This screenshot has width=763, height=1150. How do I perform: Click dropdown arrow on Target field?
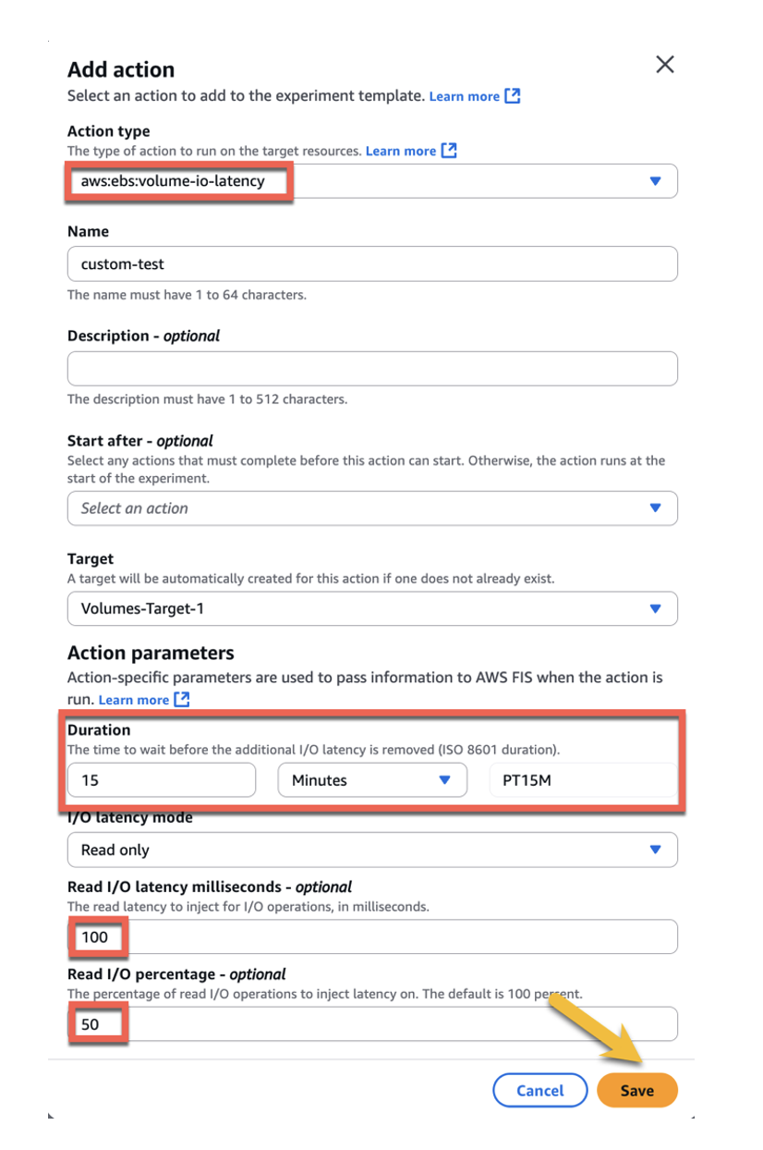coord(656,608)
